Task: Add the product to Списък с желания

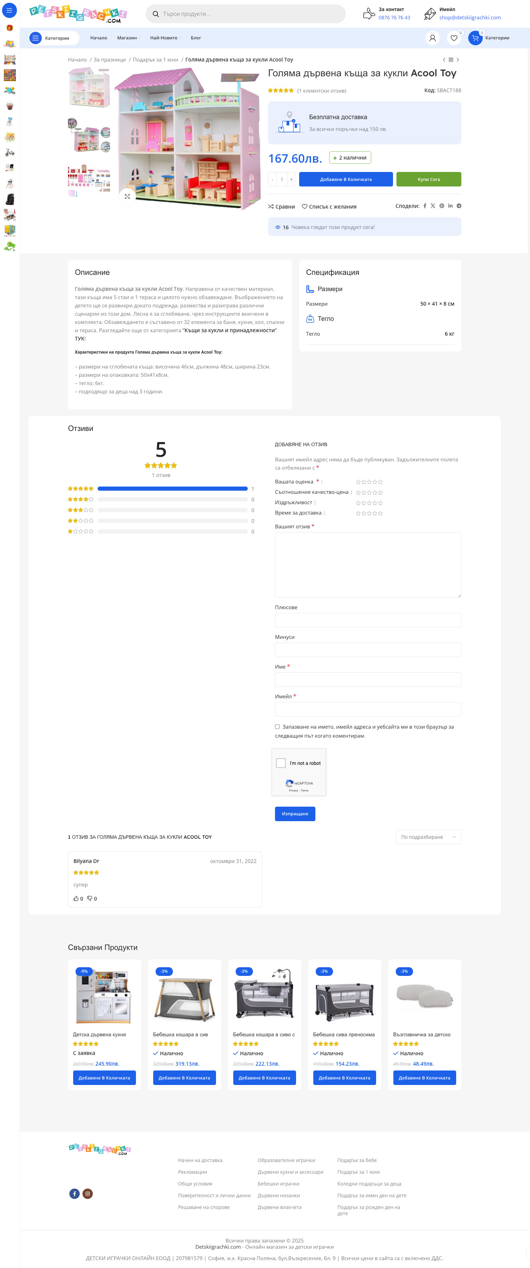Action: point(329,207)
